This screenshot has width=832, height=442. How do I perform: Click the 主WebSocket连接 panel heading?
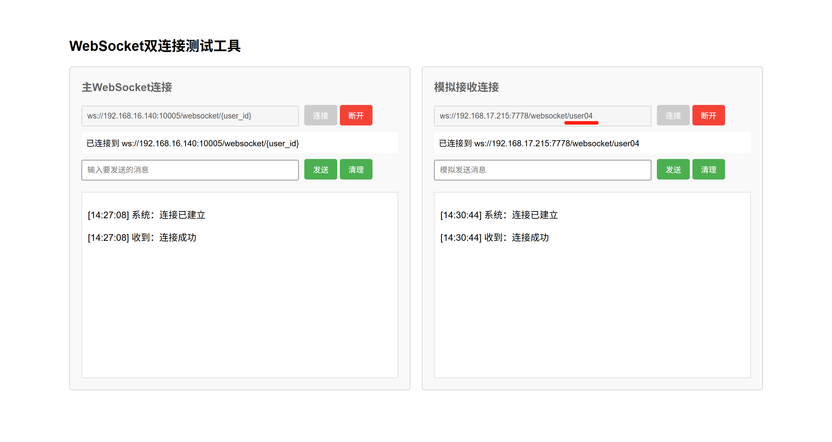click(127, 87)
